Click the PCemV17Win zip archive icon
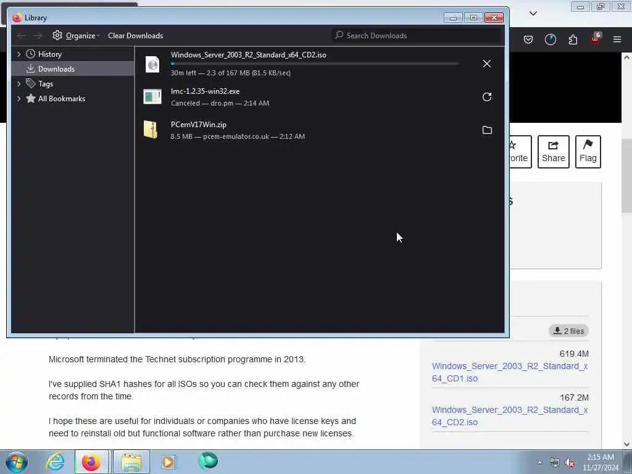The width and height of the screenshot is (632, 474). (x=151, y=130)
